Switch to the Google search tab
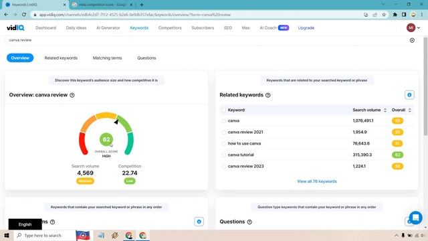The height and width of the screenshot is (241, 428). (x=102, y=5)
